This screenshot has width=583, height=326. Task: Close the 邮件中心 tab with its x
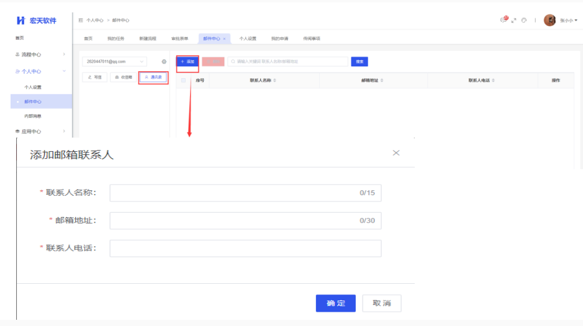click(x=224, y=38)
